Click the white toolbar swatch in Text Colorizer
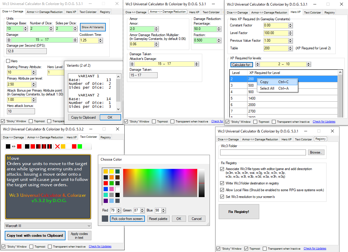 pos(68,146)
